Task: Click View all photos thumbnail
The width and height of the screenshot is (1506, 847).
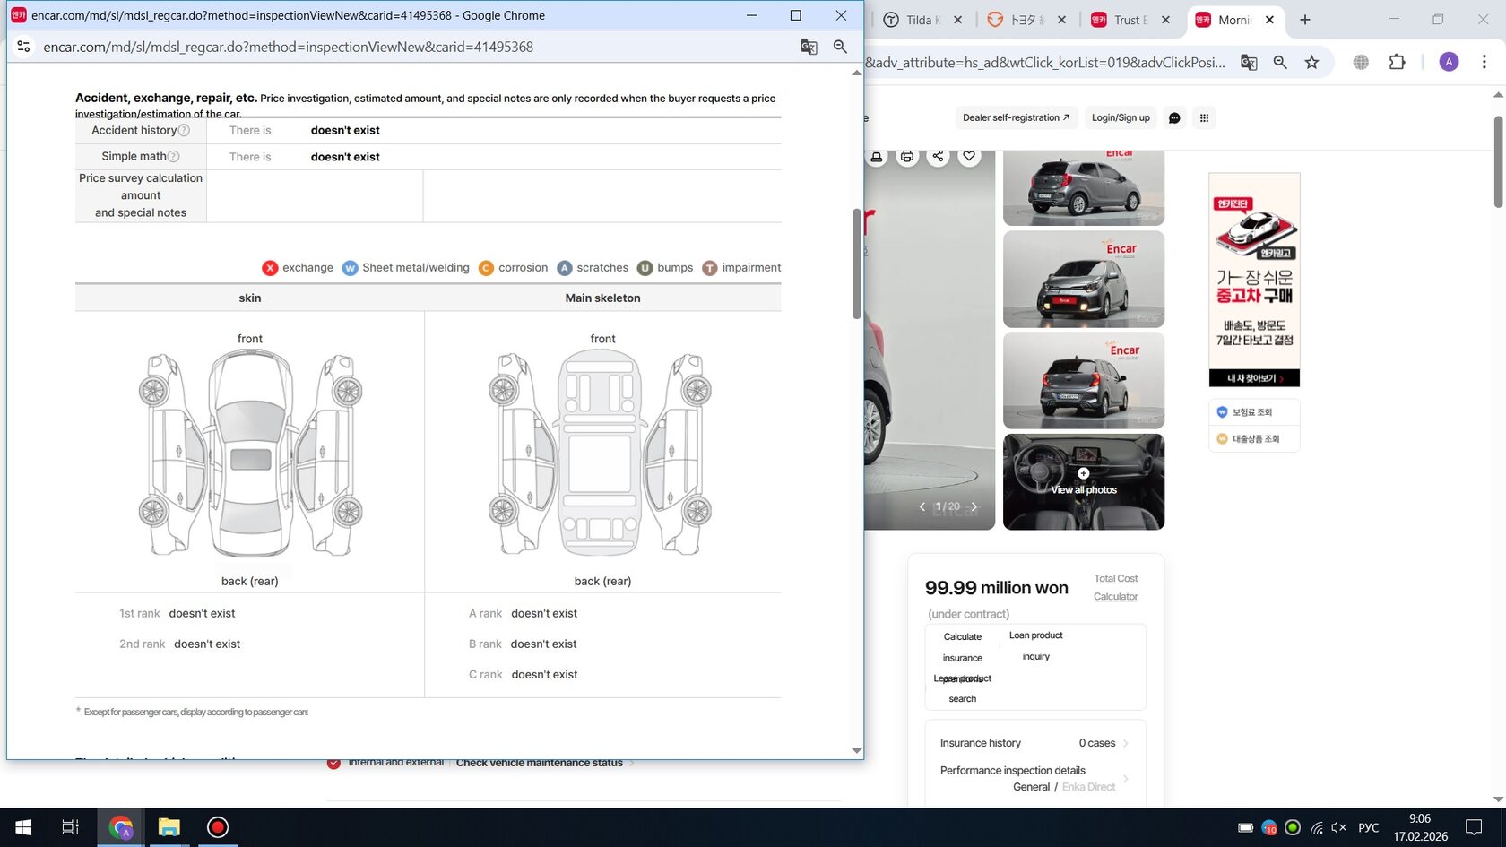Action: pyautogui.click(x=1084, y=482)
